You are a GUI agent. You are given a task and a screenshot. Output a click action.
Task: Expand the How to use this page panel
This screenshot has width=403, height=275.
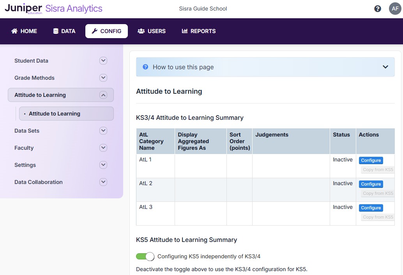click(385, 67)
